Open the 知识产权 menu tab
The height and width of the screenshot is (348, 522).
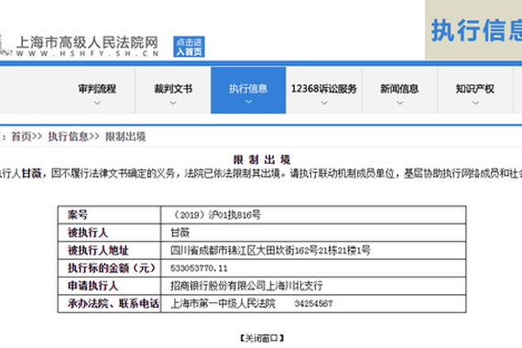tap(475, 90)
